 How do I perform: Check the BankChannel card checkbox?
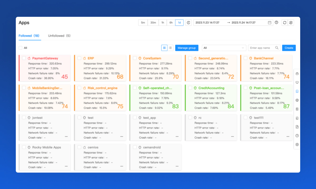[x=245, y=58]
